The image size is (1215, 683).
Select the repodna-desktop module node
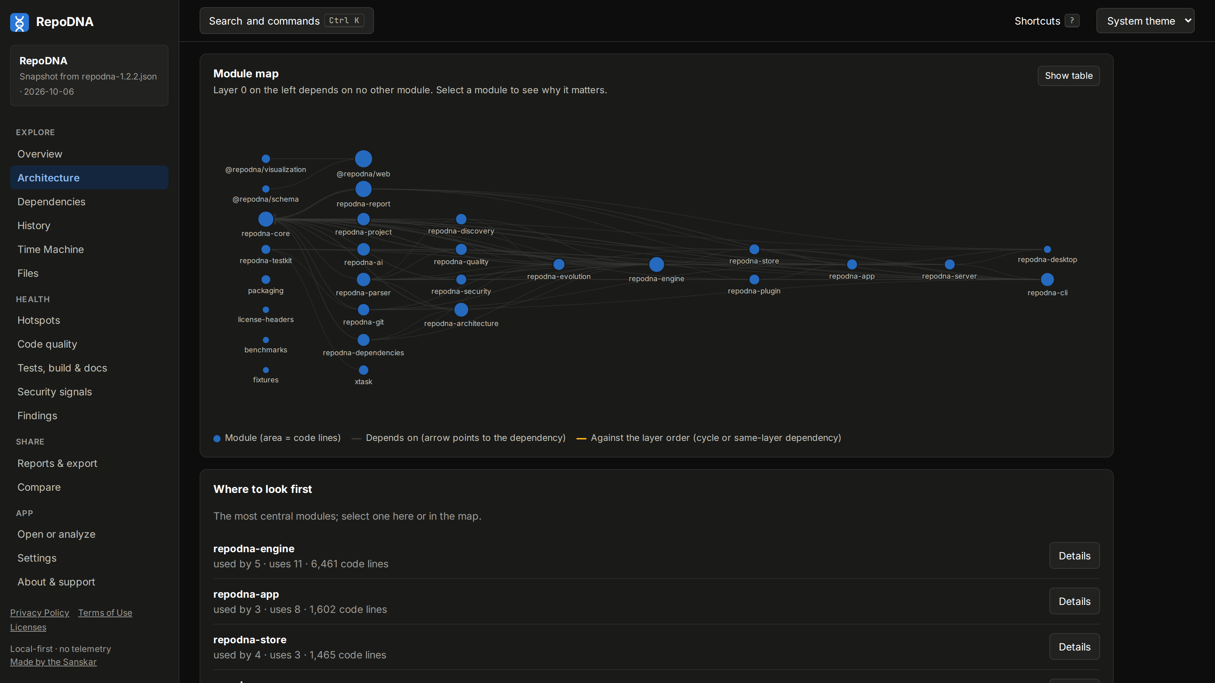(x=1047, y=249)
